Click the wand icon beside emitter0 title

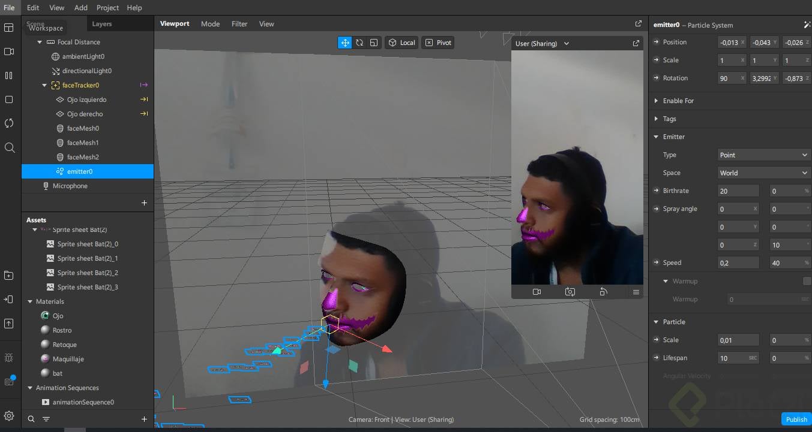point(807,25)
